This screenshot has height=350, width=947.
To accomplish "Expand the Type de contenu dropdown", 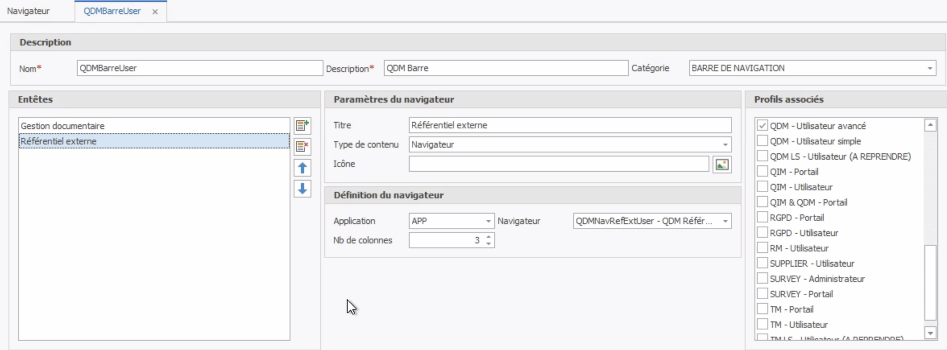I will 725,145.
